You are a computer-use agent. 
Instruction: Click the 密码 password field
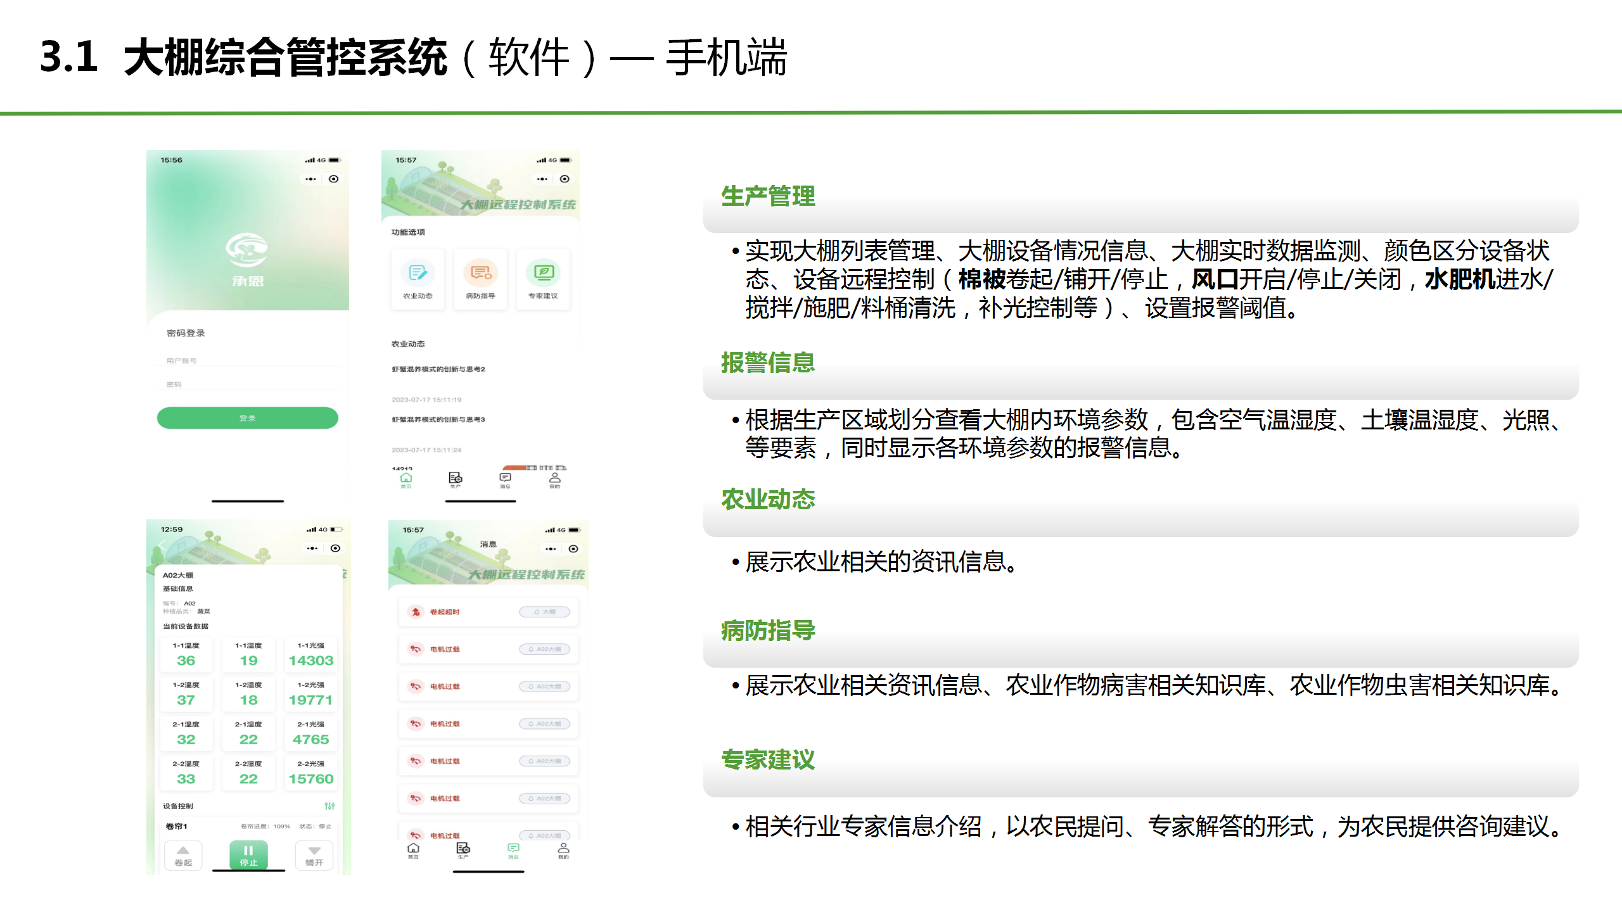[x=247, y=384]
